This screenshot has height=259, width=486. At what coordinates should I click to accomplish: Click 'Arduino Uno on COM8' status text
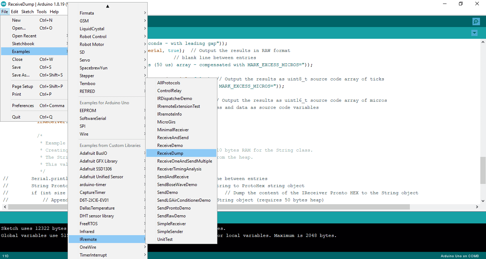click(x=460, y=256)
